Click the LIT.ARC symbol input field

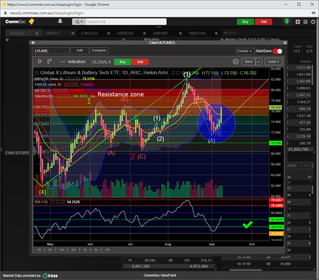coord(51,51)
